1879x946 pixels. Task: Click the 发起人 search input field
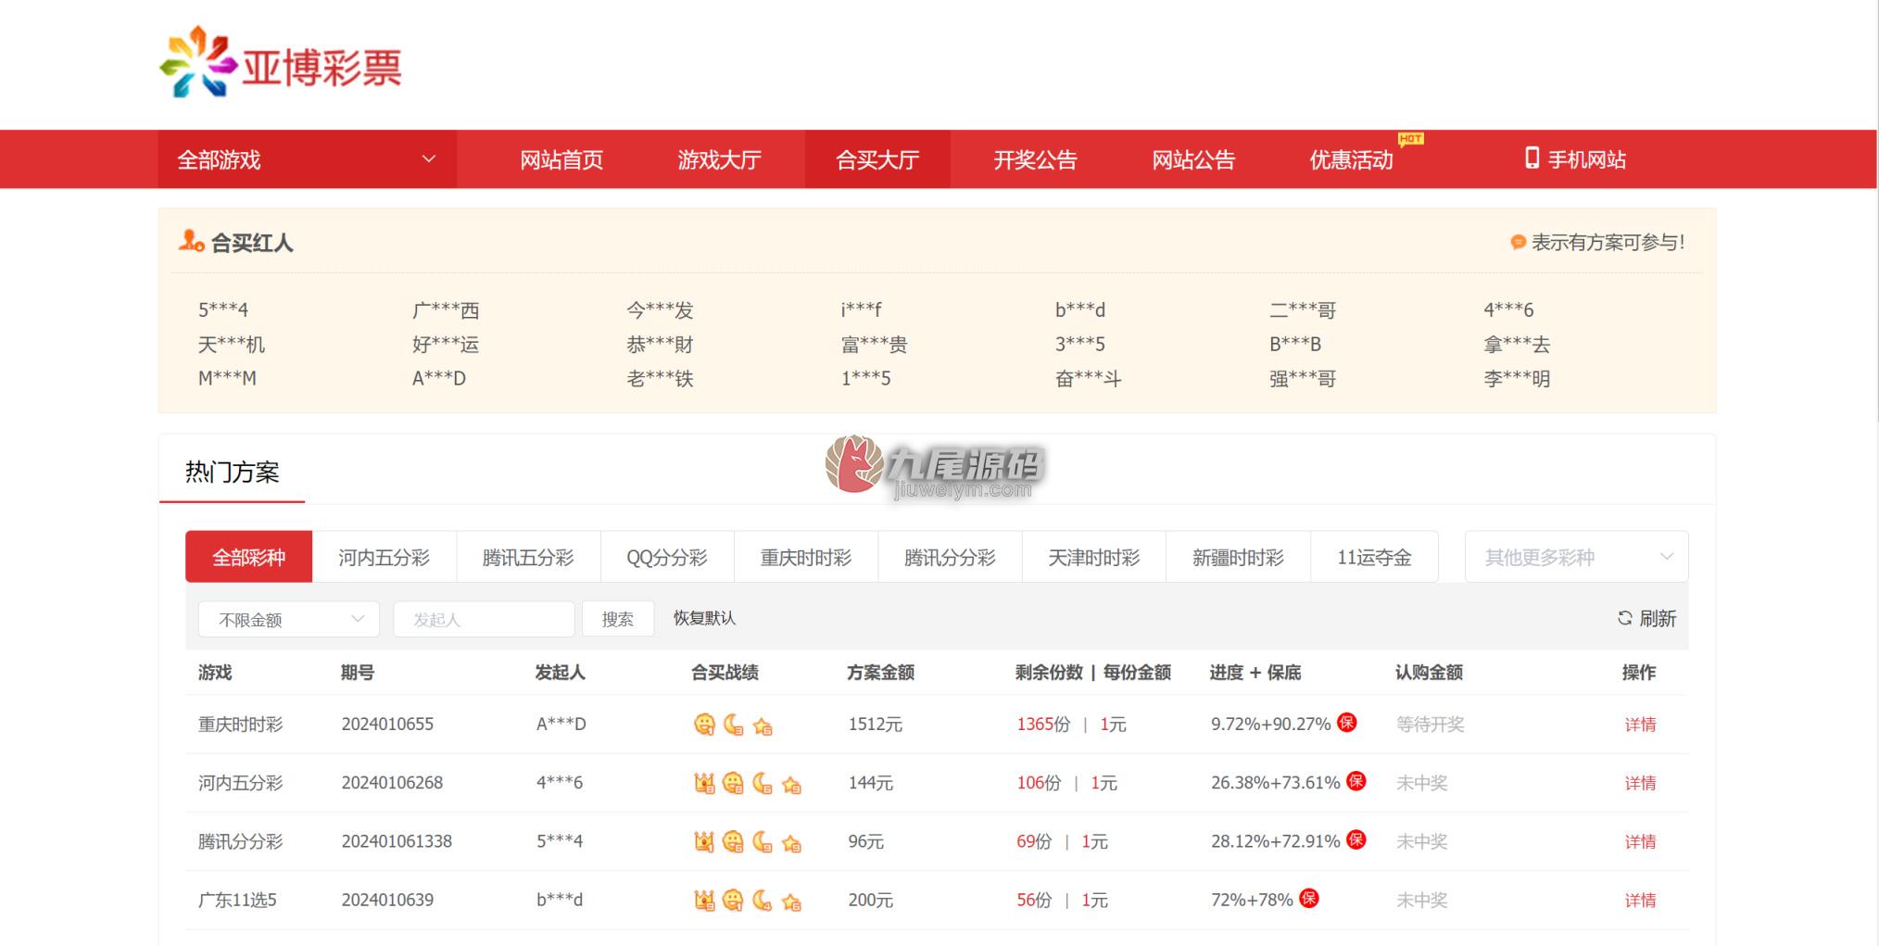484,619
